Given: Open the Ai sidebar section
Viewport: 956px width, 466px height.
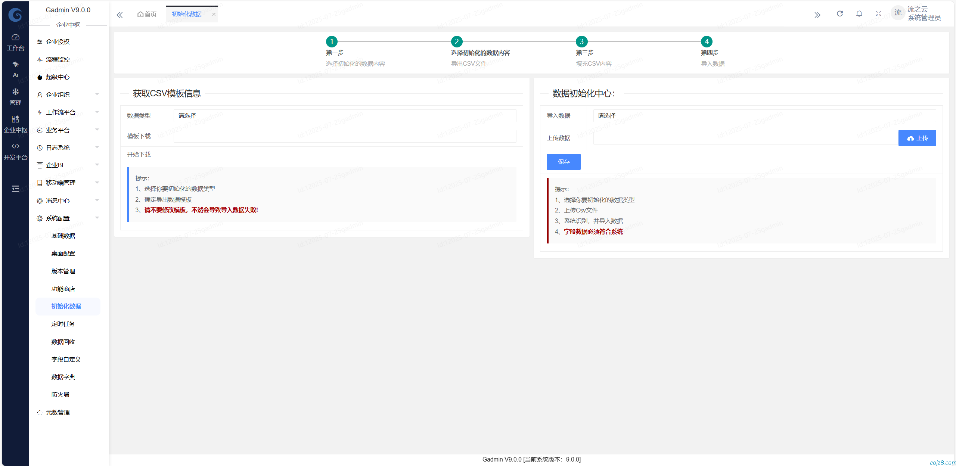Looking at the screenshot, I should [15, 69].
